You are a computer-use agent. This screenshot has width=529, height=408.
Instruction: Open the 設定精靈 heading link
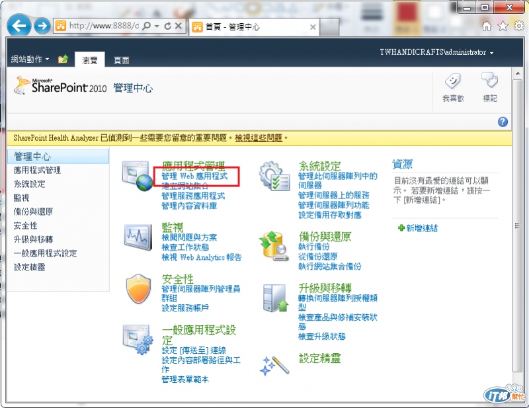click(320, 358)
